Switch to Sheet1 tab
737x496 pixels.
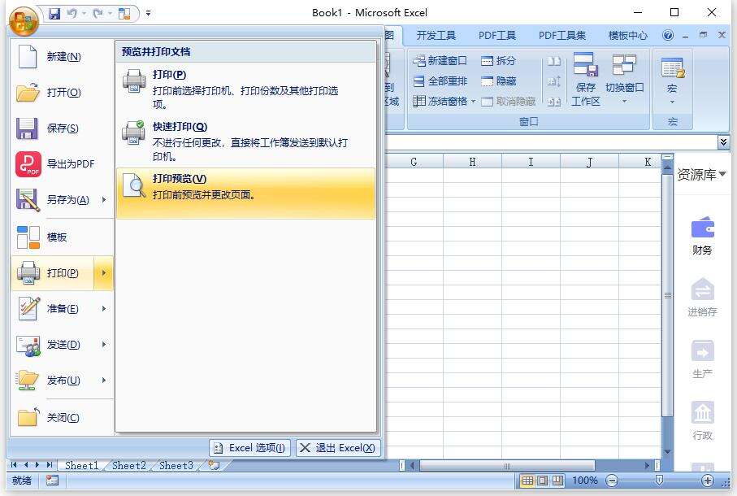[81, 465]
